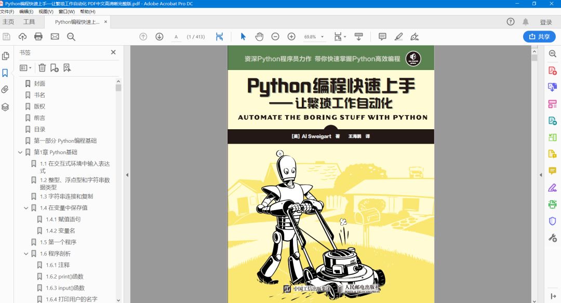The image size is (561, 303).
Task: Click the 登录 sign-in link
Action: click(545, 22)
